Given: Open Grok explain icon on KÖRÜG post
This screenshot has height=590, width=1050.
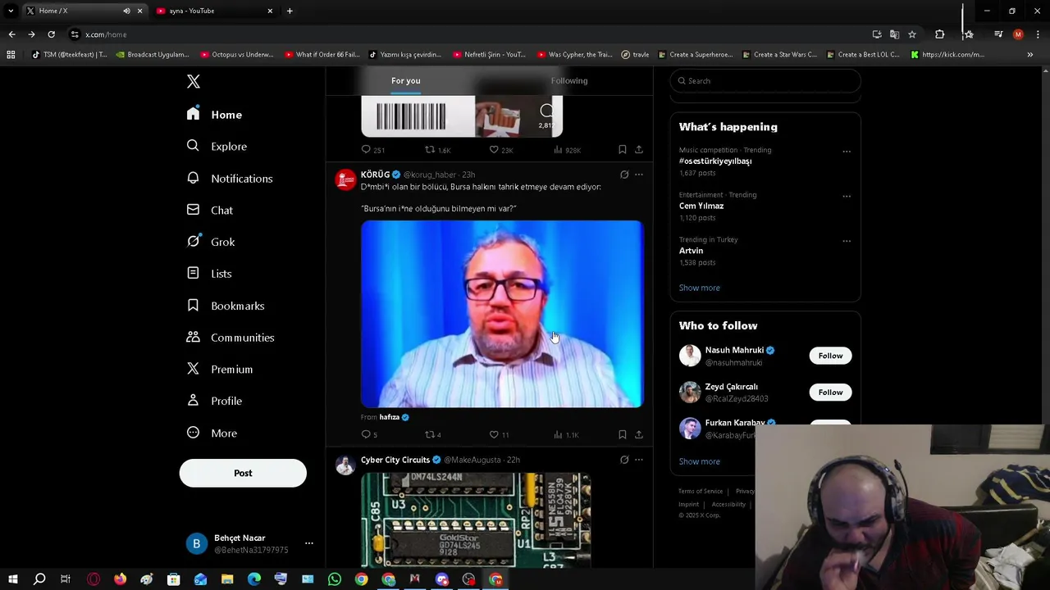Looking at the screenshot, I should click(624, 175).
